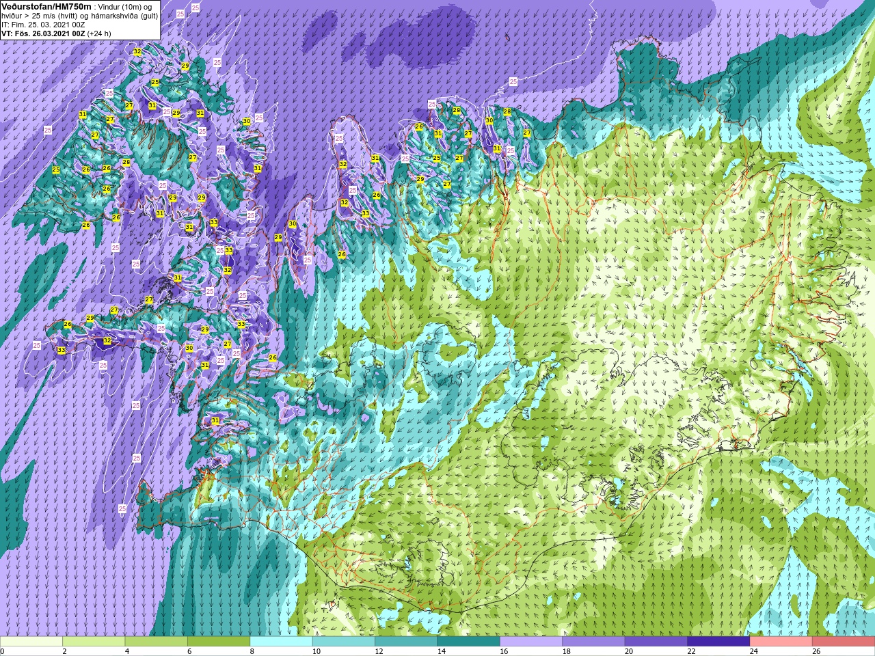Pick the dark indigo 22–24 m/s legend swatch

(719, 642)
